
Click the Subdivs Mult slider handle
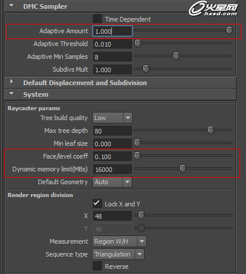[146, 69]
